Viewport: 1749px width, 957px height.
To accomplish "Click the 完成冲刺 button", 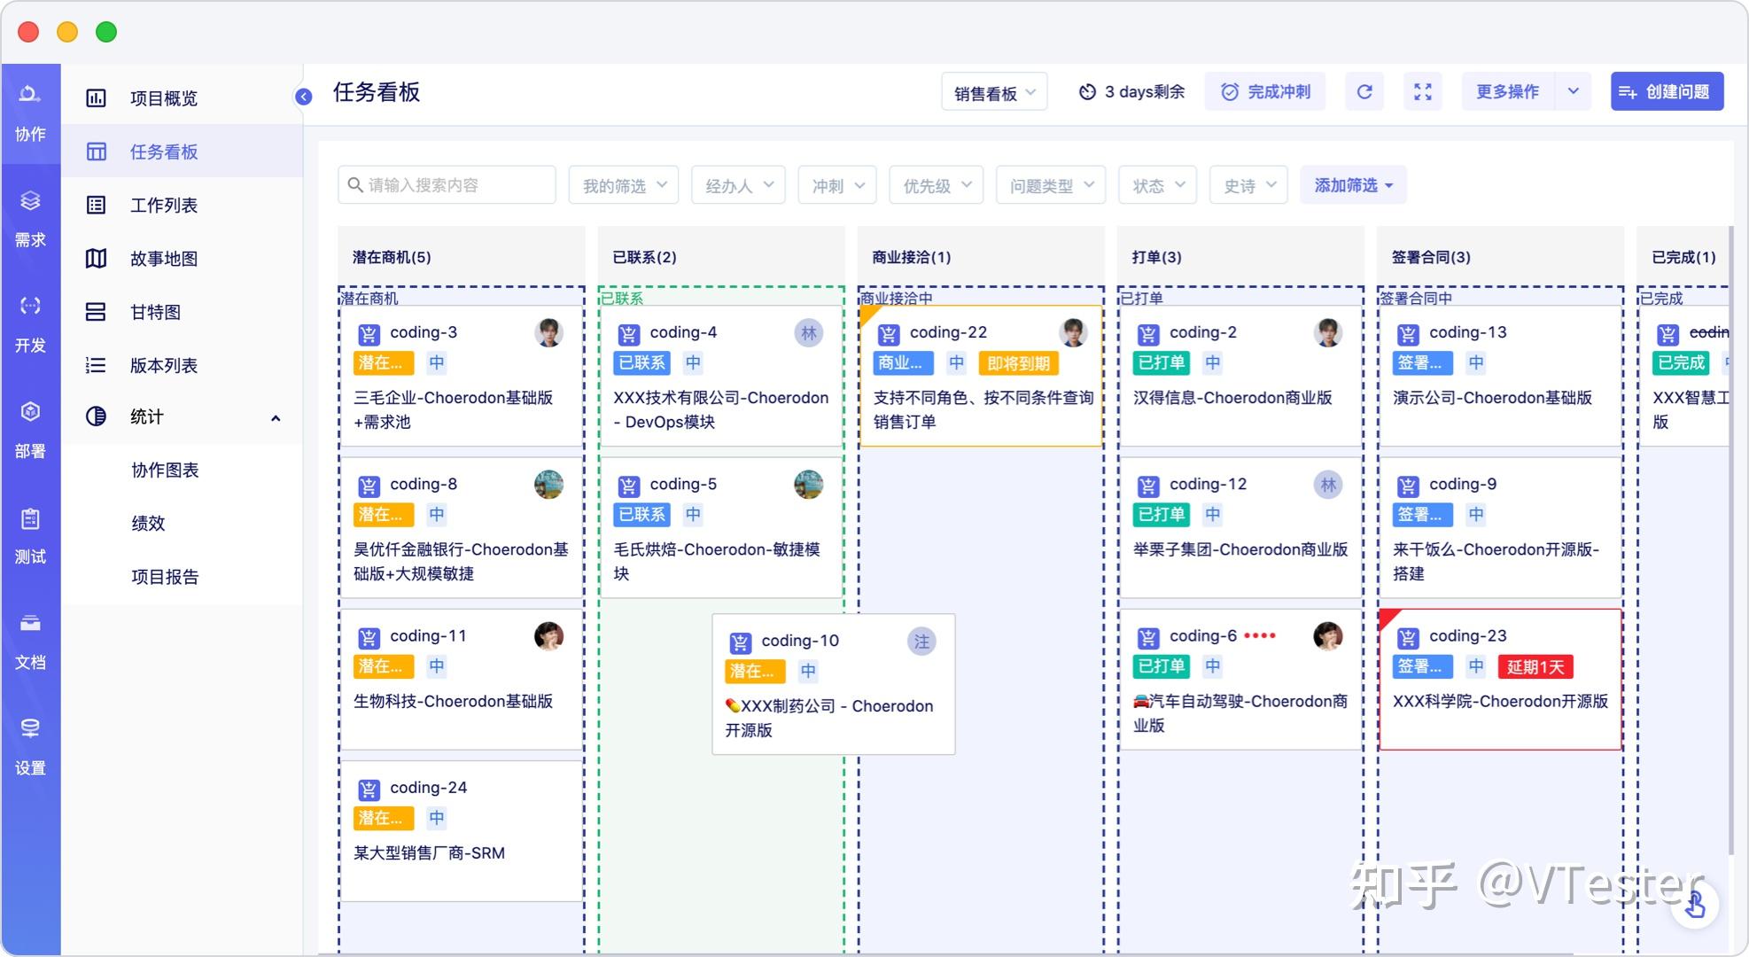I will [x=1265, y=91].
